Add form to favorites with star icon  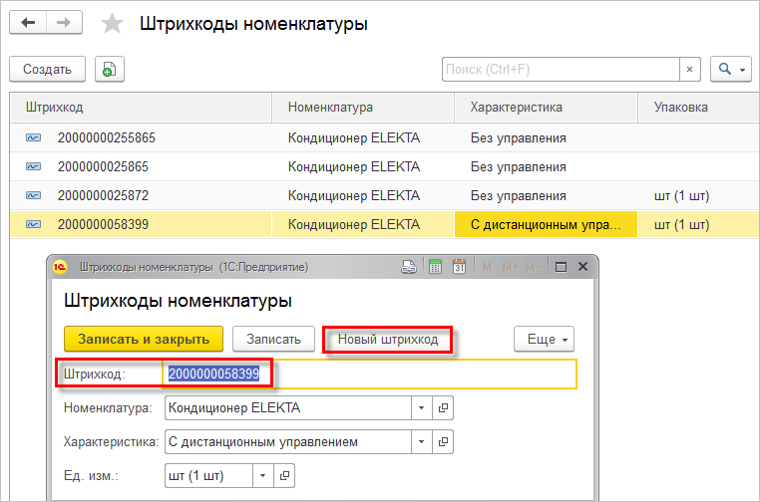click(113, 24)
